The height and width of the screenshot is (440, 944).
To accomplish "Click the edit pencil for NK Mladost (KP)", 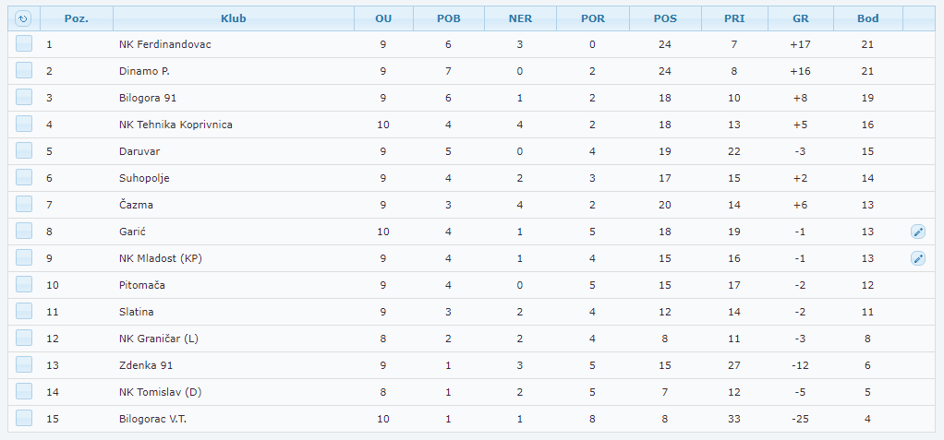I will [918, 258].
